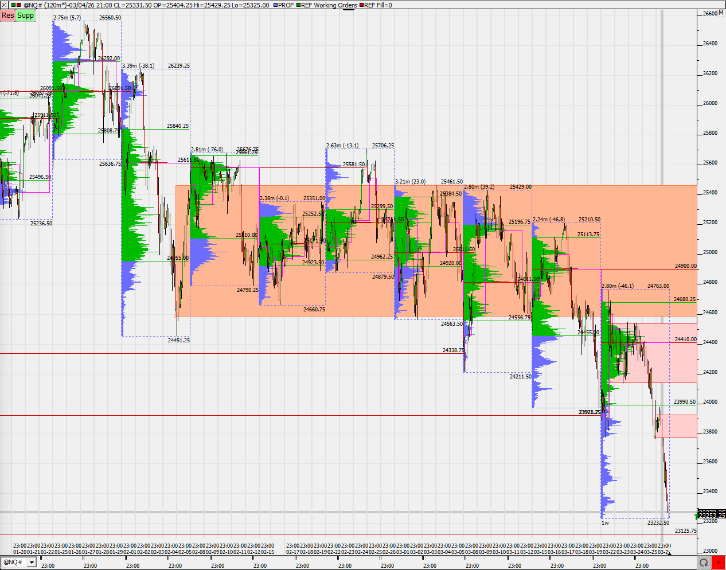Click the dark red square indicator in title bar
This screenshot has height=570, width=726.
(x=19, y=5)
